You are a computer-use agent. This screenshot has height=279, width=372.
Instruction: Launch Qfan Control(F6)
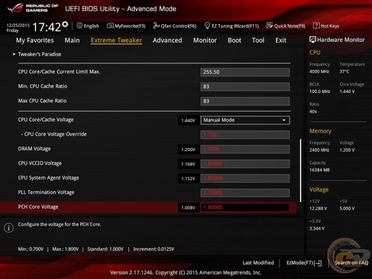[178, 26]
